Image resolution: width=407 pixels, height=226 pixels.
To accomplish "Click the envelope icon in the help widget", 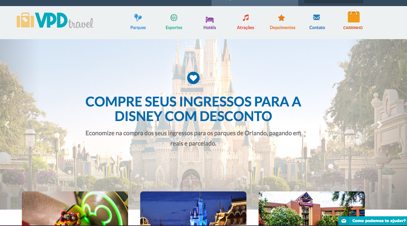I will coord(344,221).
